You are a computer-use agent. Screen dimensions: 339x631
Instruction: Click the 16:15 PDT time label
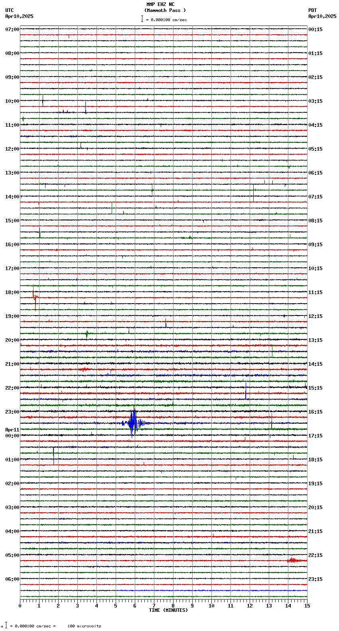click(x=315, y=412)
